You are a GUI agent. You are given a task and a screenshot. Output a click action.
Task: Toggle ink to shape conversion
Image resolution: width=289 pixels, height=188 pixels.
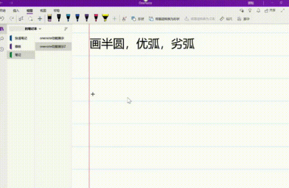[x=164, y=19]
